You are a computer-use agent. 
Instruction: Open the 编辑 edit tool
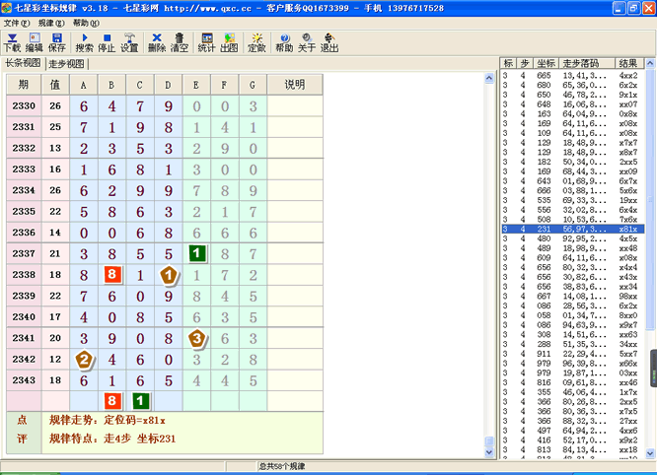tap(35, 43)
